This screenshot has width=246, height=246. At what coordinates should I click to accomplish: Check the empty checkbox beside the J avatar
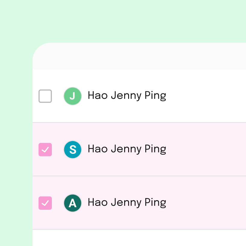point(45,96)
